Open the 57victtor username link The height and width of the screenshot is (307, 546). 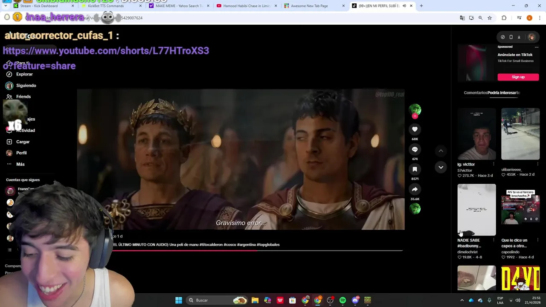click(x=465, y=171)
